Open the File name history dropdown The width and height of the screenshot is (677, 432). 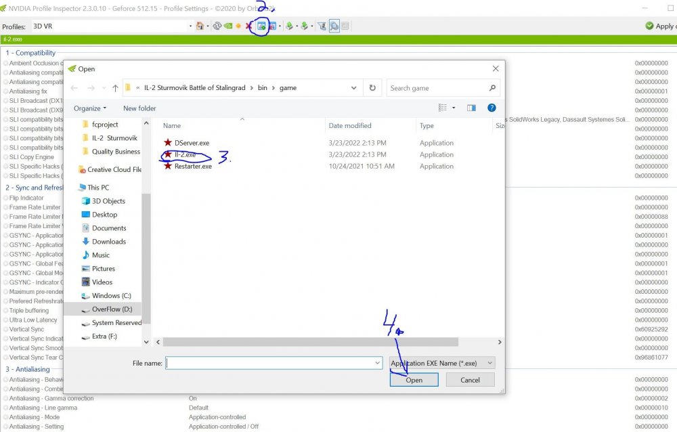377,364
